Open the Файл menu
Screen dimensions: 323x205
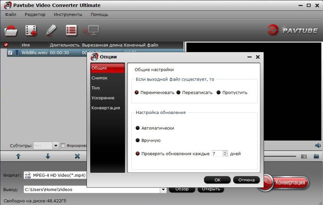[x=11, y=14]
